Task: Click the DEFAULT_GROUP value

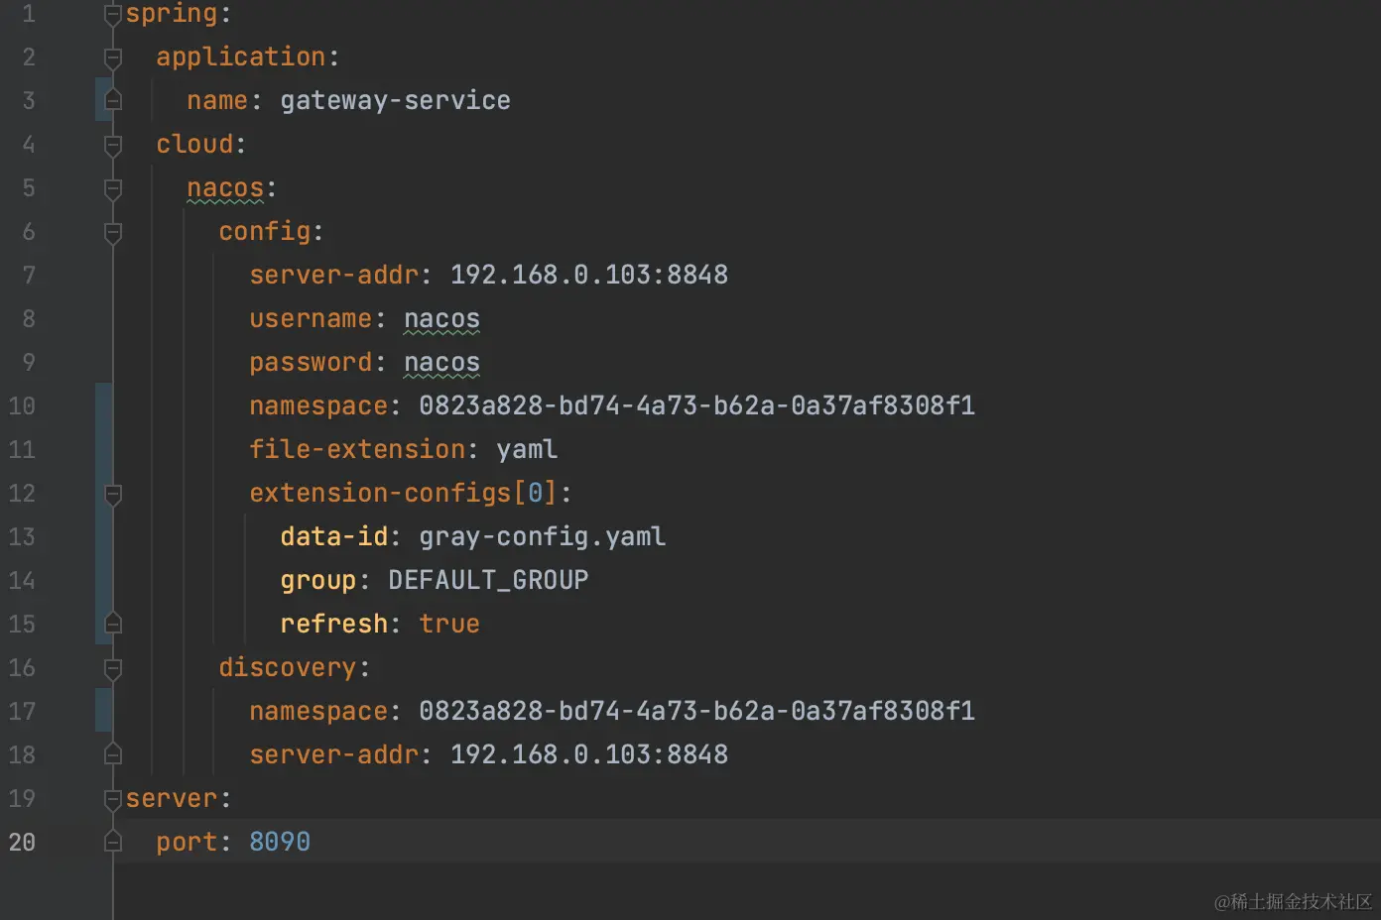Action: 488,581
